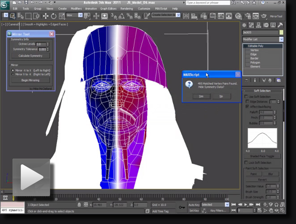
Task: Open the Modifiers menu
Action: click(x=76, y=9)
